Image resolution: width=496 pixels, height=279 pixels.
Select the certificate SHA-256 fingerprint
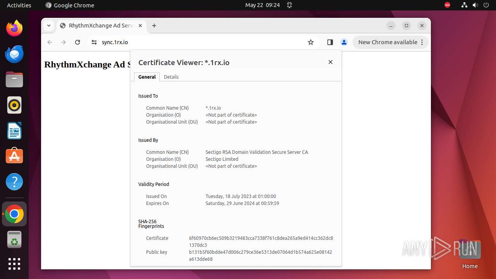point(261,242)
